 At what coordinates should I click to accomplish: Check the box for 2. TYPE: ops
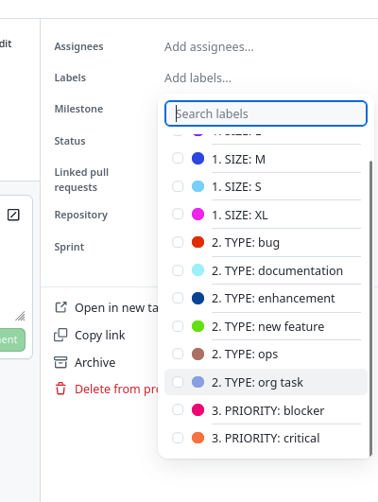coord(178,355)
